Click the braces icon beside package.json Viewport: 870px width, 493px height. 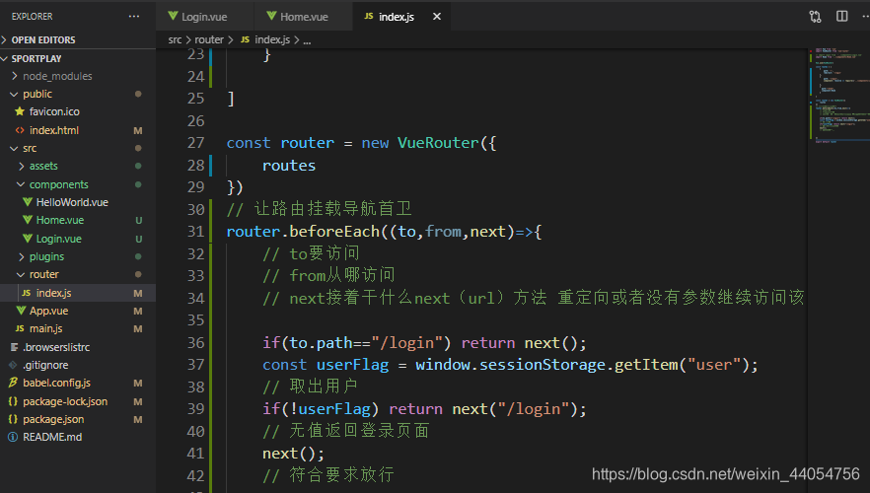tap(13, 419)
